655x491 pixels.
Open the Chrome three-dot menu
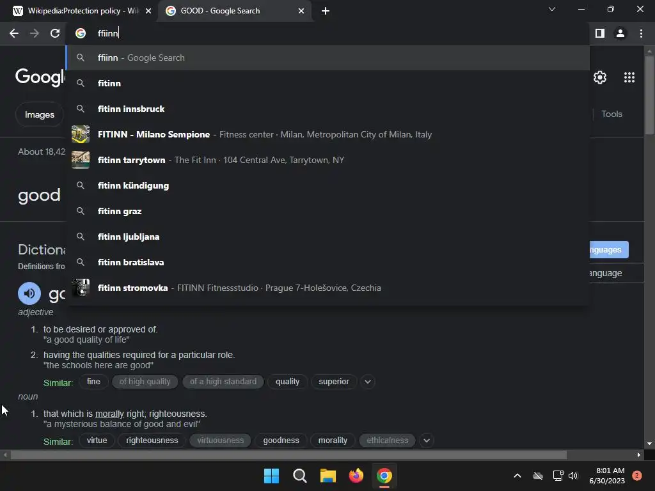(x=641, y=33)
